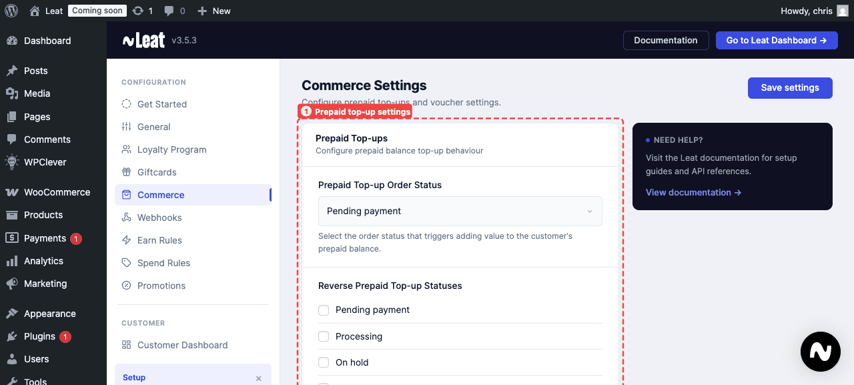854x385 pixels.
Task: Click the v3.5.3 version text
Action: pos(184,40)
